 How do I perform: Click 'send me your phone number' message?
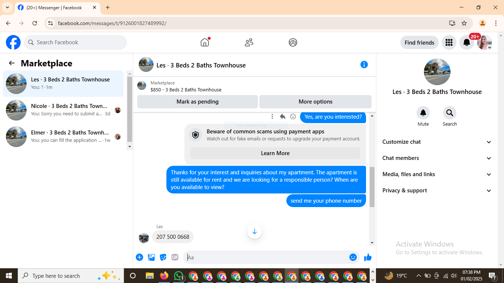pos(326,201)
